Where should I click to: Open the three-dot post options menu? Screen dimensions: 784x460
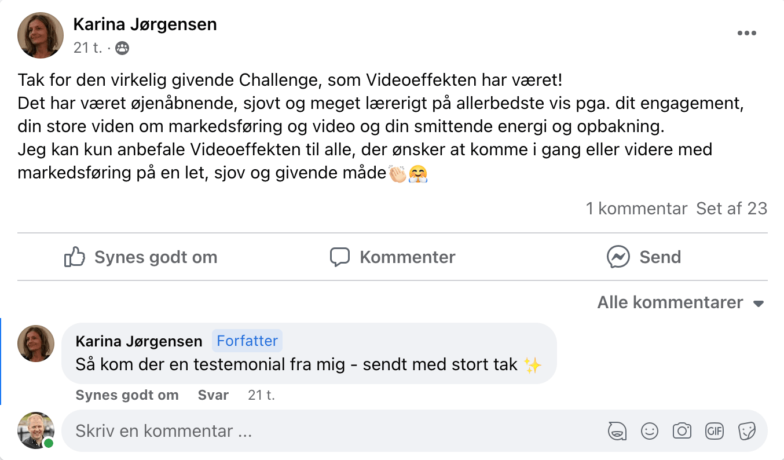pyautogui.click(x=747, y=34)
